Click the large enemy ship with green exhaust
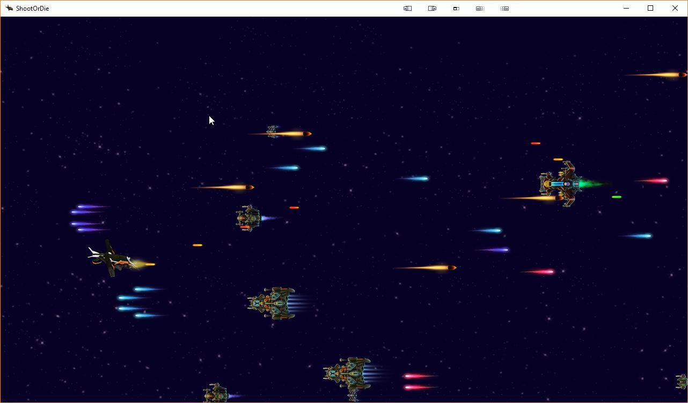Image resolution: width=688 pixels, height=403 pixels. point(561,184)
